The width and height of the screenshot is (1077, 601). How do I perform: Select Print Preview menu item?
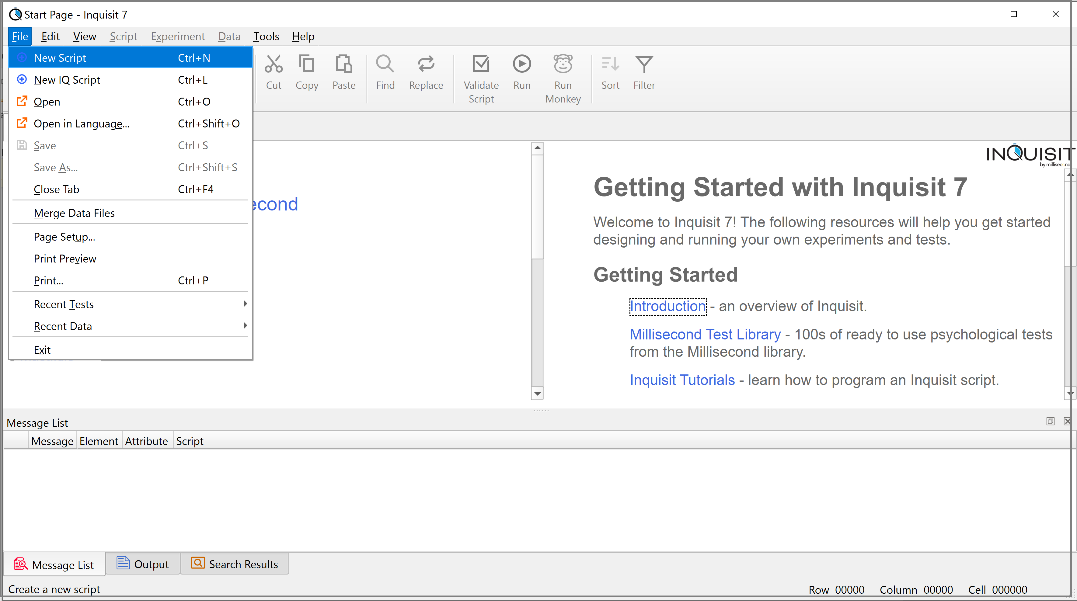click(131, 258)
